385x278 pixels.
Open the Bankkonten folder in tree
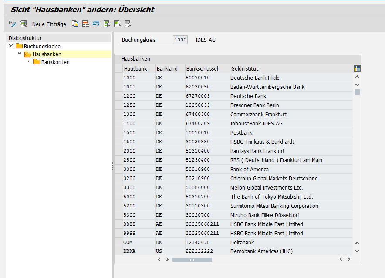point(55,62)
